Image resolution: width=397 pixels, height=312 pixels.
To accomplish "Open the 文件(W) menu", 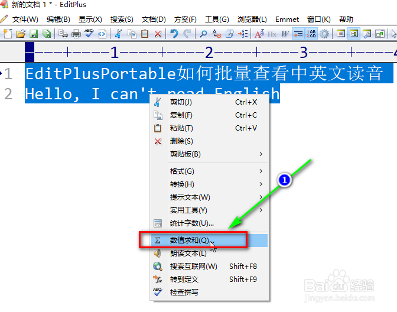I will 25,19.
